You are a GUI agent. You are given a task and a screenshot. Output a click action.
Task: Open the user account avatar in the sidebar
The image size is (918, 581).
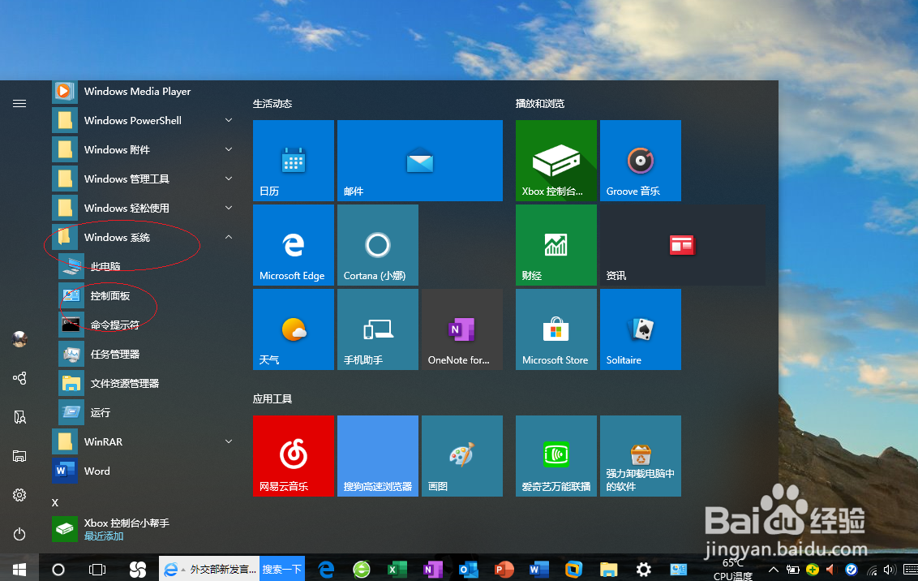pyautogui.click(x=19, y=339)
